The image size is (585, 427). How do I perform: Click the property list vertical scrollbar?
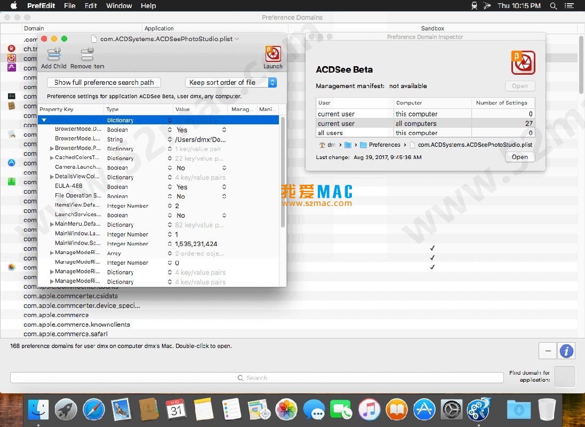283,172
